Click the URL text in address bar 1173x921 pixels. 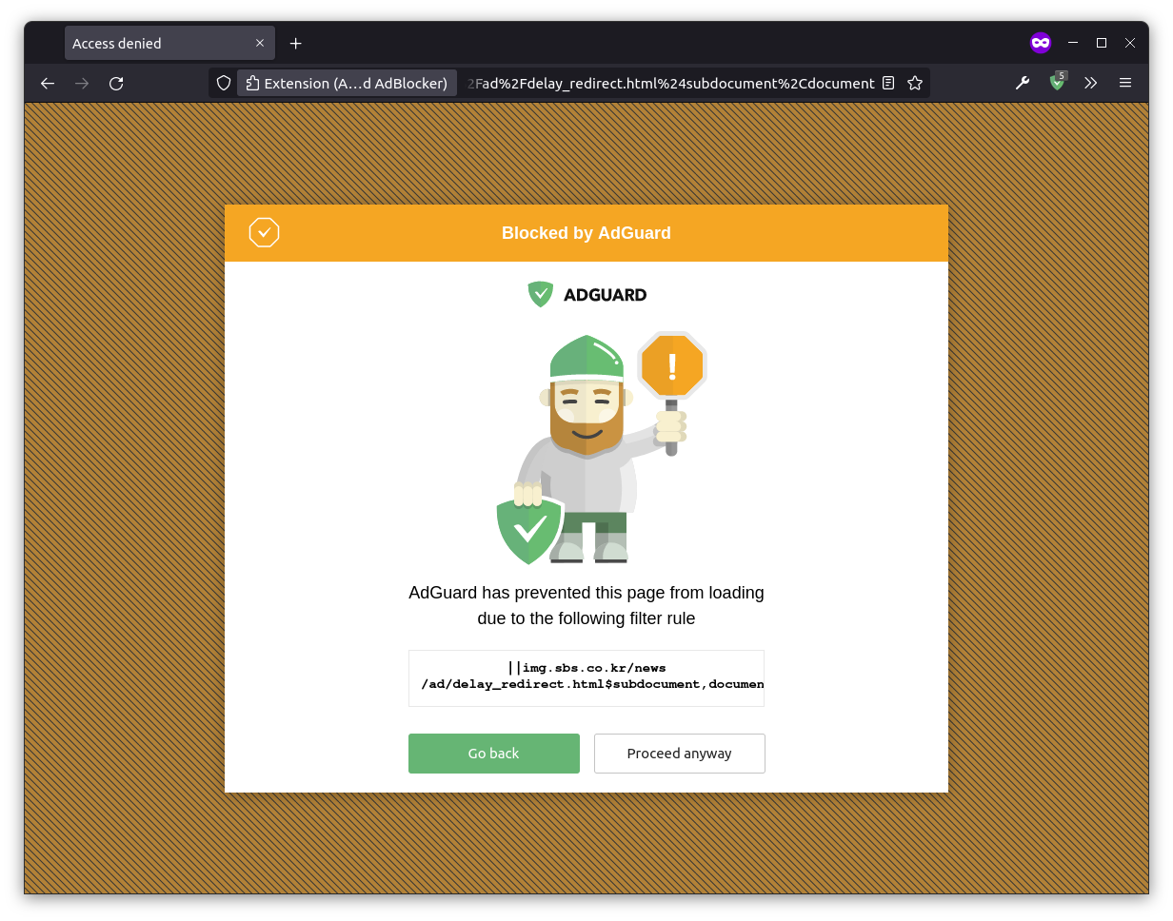pyautogui.click(x=670, y=83)
